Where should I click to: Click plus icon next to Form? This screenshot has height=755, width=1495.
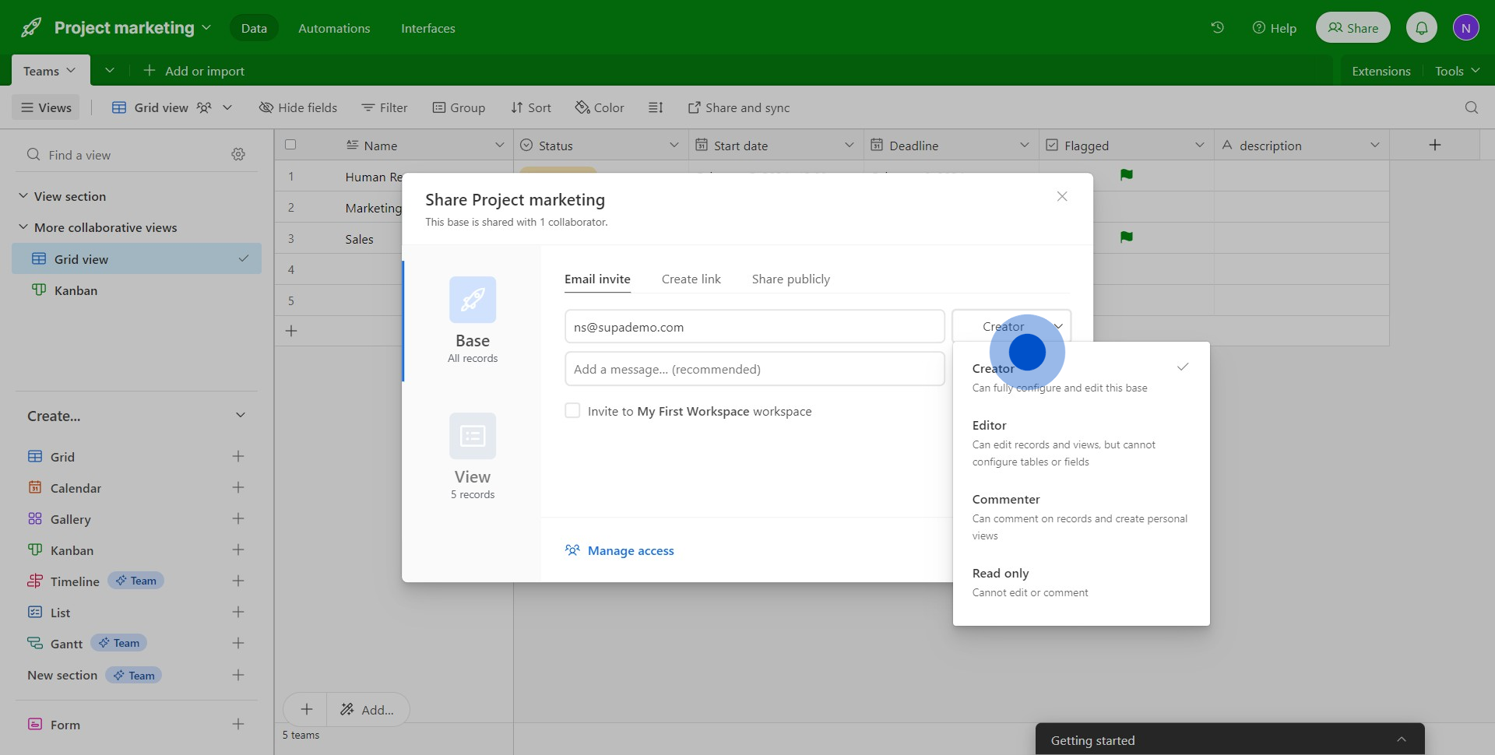[238, 725]
